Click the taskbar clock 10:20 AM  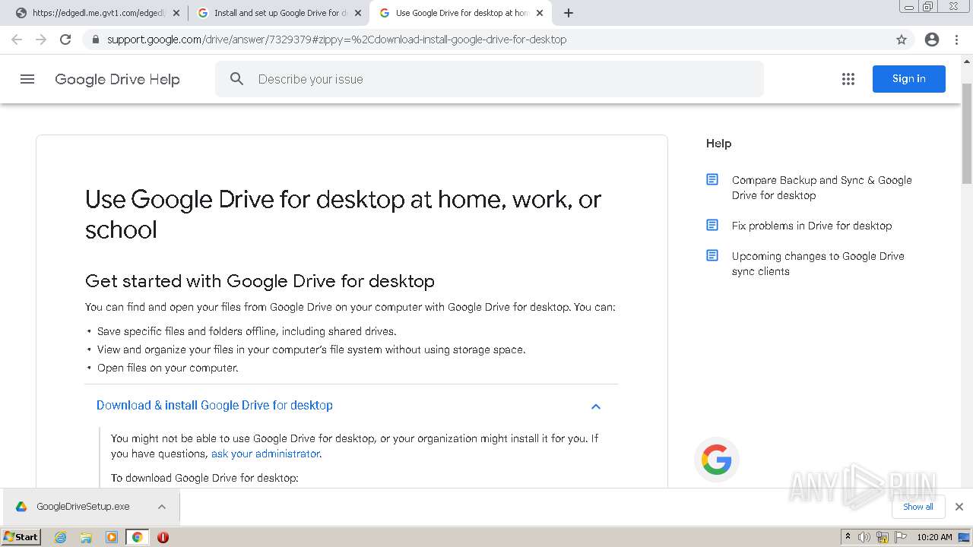934,537
